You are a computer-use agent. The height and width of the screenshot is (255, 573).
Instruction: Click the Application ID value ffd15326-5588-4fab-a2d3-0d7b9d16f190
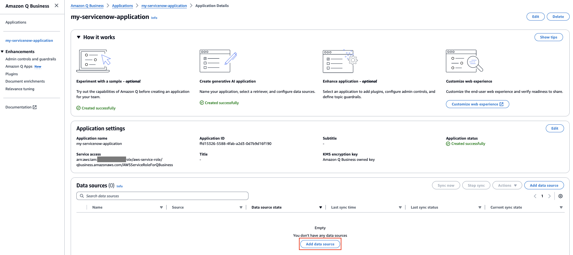pos(236,144)
